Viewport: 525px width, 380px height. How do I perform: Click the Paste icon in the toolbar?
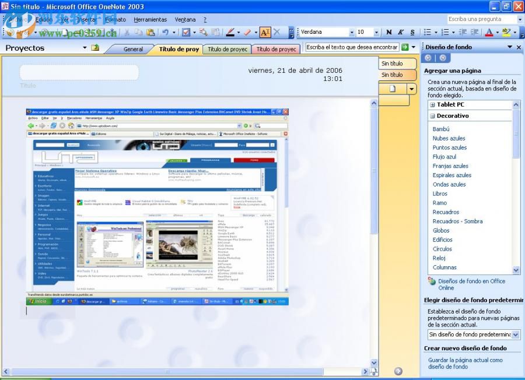[x=150, y=33]
